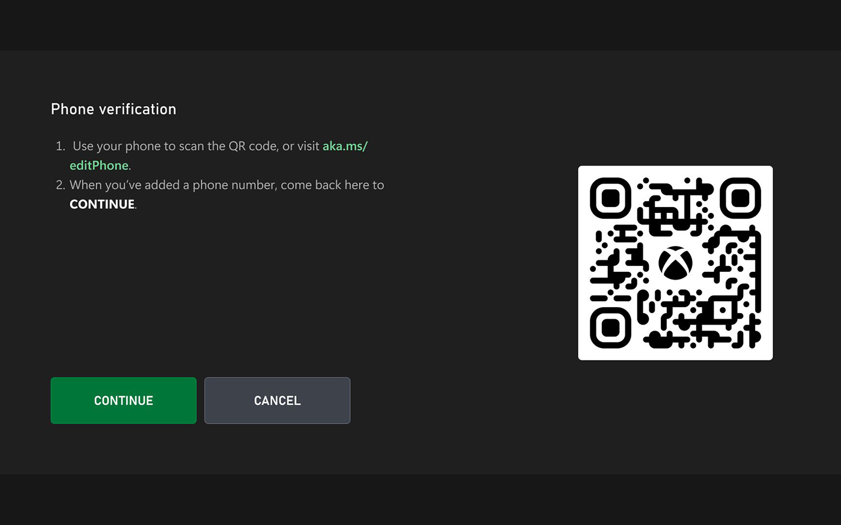Screen dimensions: 841x525
Task: Tap the Xbox emblem in the verification QR code
Action: pyautogui.click(x=675, y=262)
